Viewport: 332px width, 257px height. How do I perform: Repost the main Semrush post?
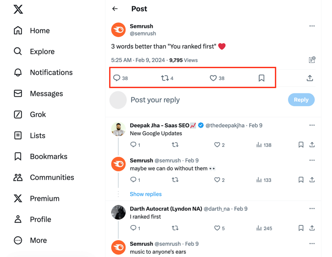pyautogui.click(x=165, y=78)
